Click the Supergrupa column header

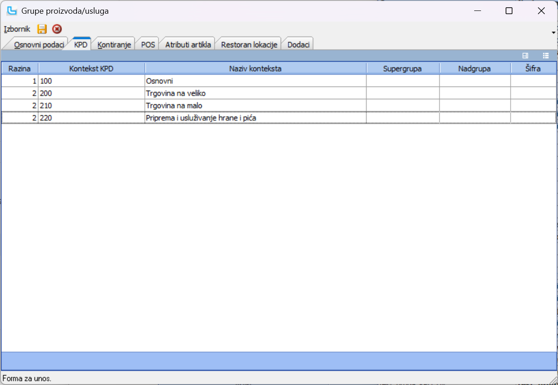pyautogui.click(x=402, y=69)
